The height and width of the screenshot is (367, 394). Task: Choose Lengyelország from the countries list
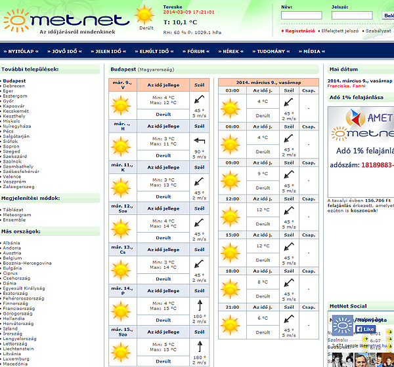coord(20,339)
